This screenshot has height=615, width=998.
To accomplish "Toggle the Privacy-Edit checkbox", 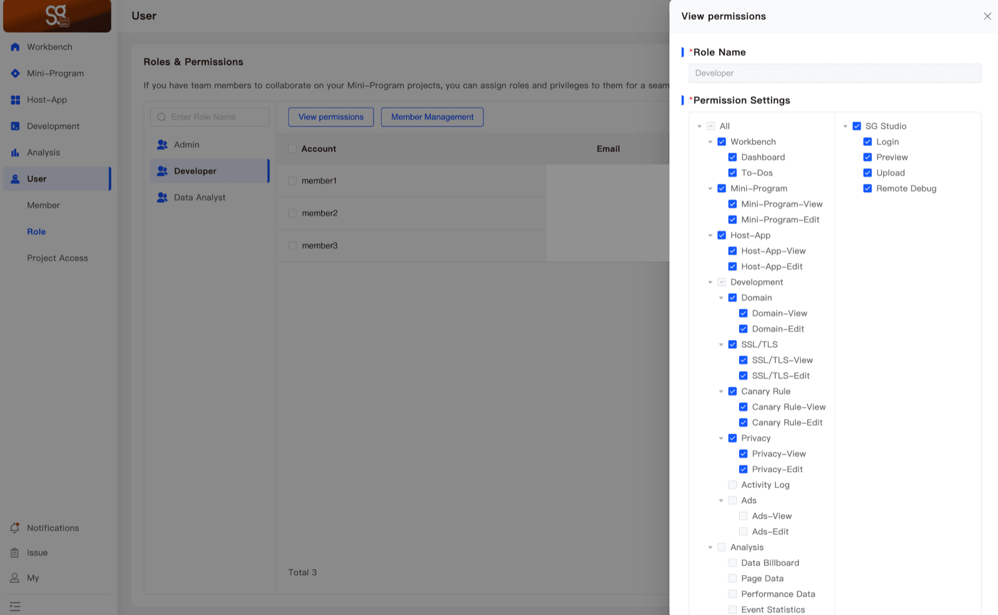I will [744, 469].
